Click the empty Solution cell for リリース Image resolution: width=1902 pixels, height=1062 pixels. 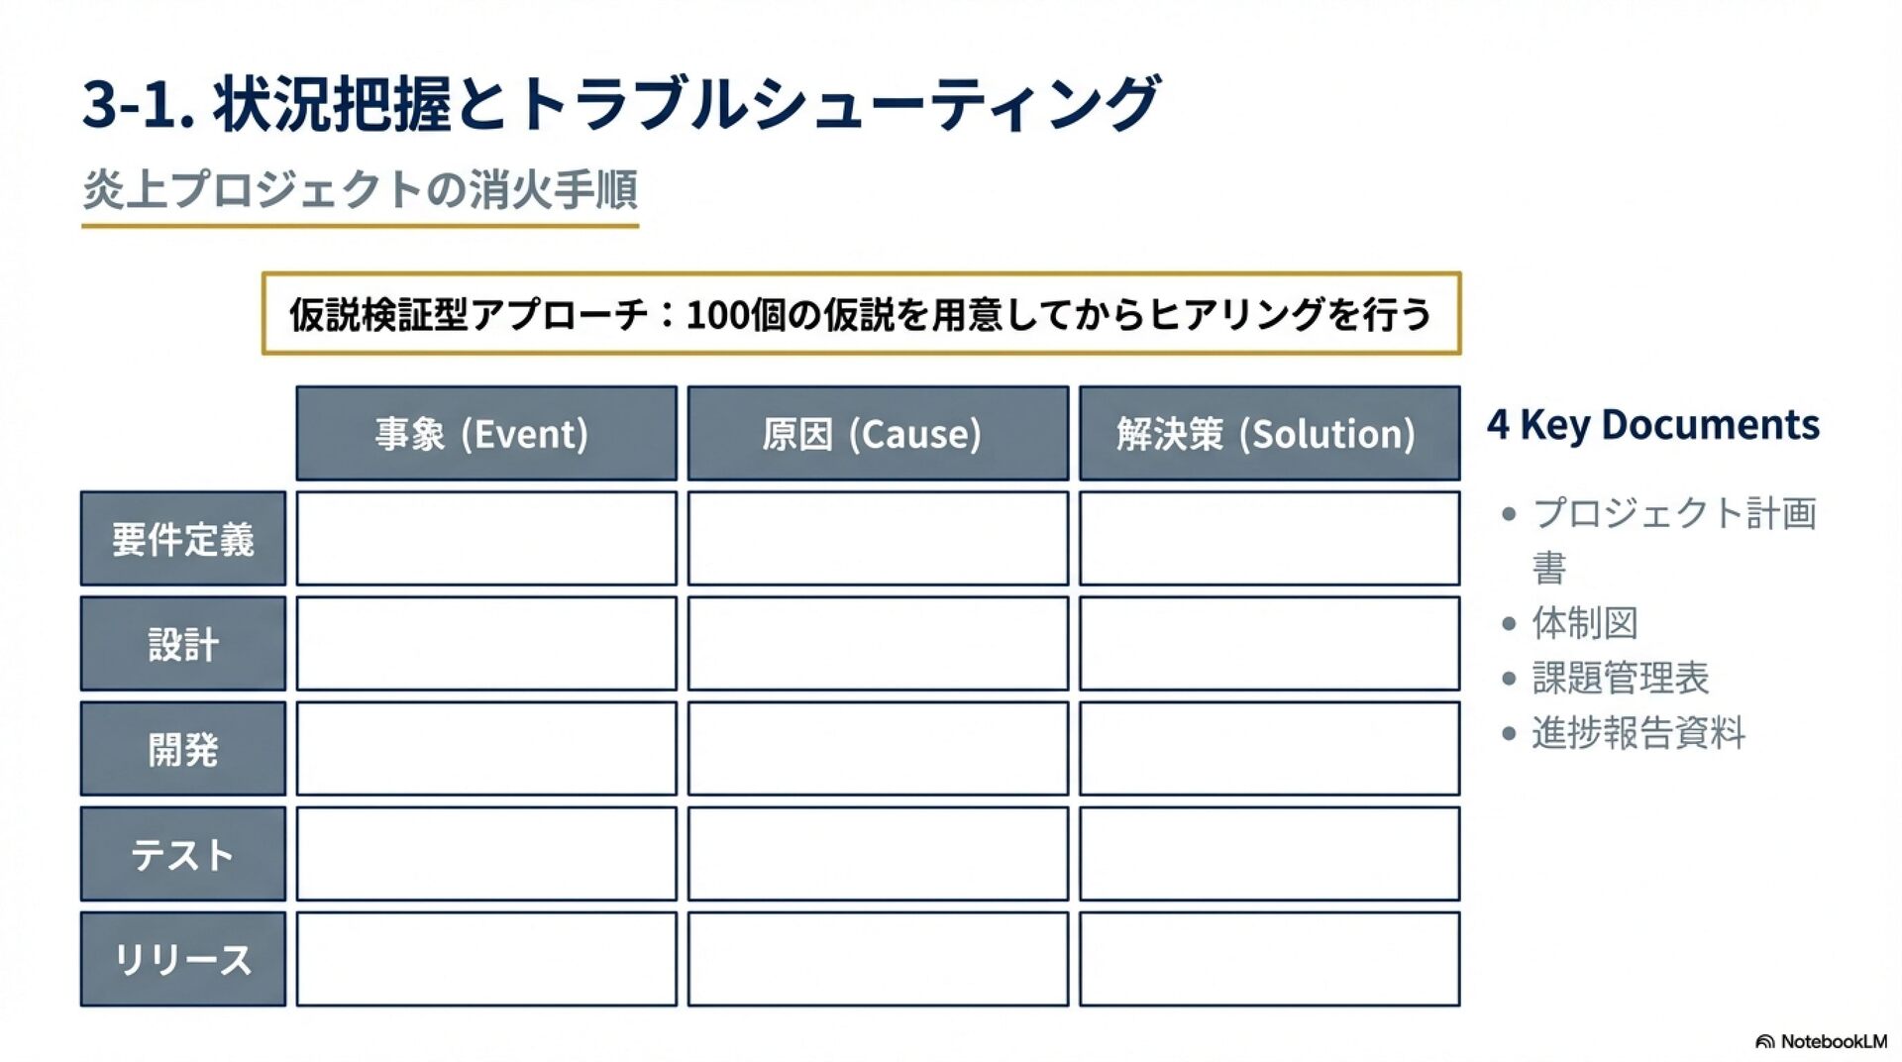[1269, 959]
